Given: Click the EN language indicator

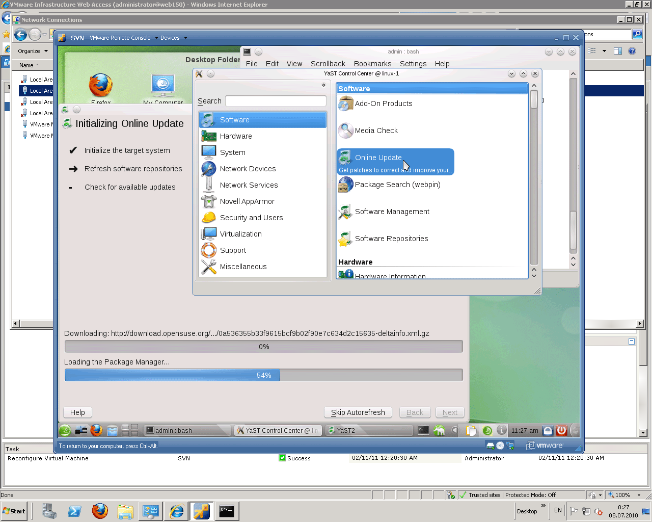Looking at the screenshot, I should point(558,510).
